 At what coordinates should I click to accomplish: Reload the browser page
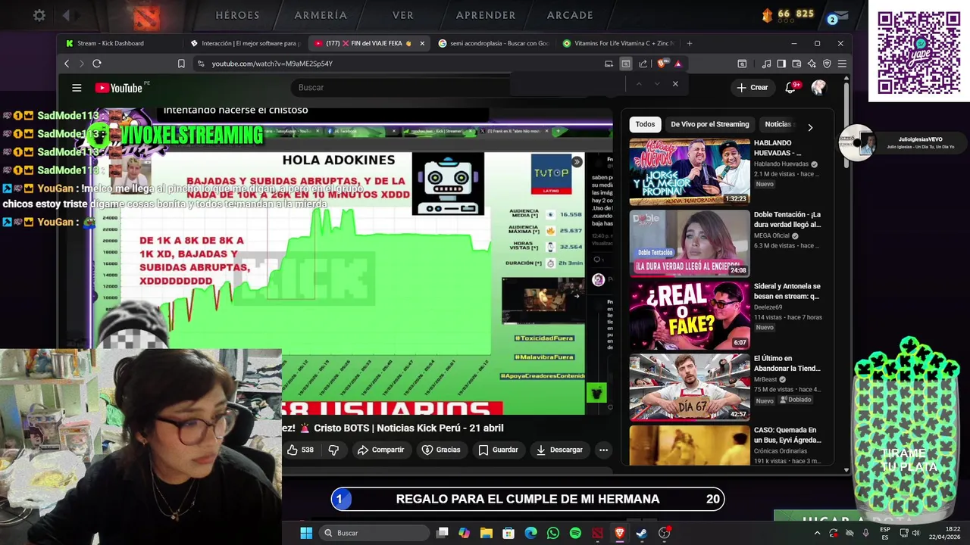pyautogui.click(x=97, y=64)
